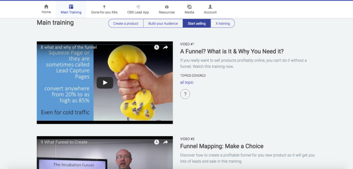The height and width of the screenshot is (169, 353).
Task: Switch to Build your Audience tab
Action: pos(163,23)
